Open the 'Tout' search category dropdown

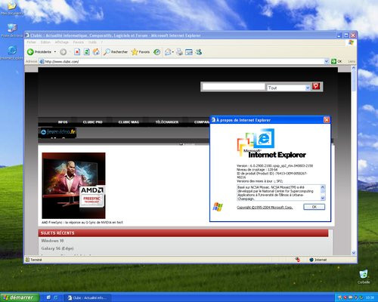pos(308,88)
